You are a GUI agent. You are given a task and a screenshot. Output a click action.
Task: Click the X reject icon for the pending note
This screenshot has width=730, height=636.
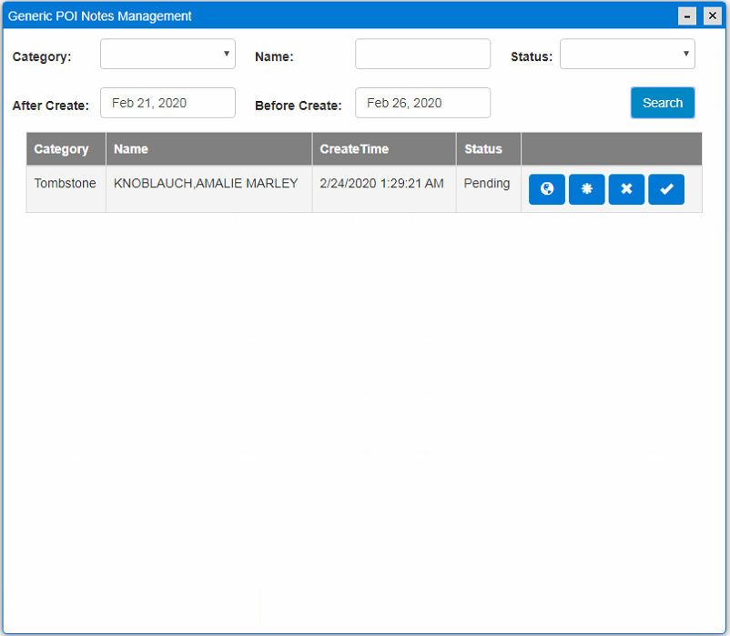pyautogui.click(x=626, y=189)
